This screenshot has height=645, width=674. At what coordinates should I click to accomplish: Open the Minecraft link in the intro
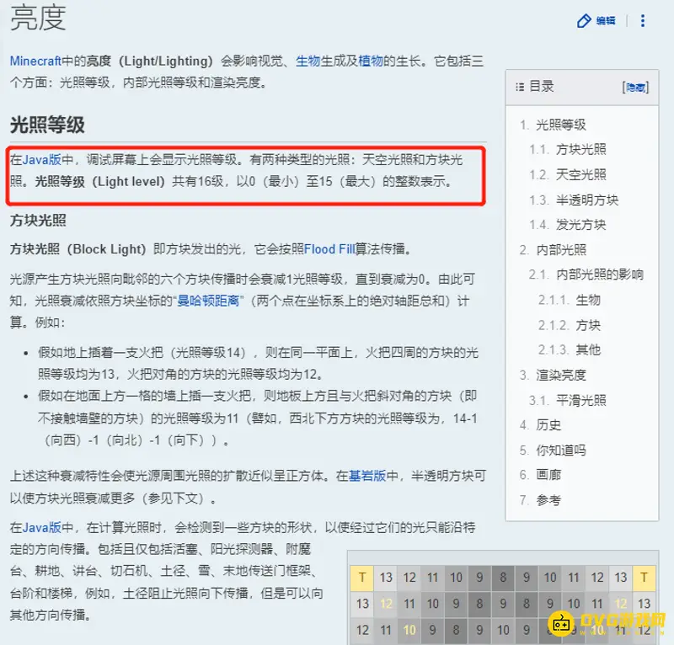(x=36, y=61)
